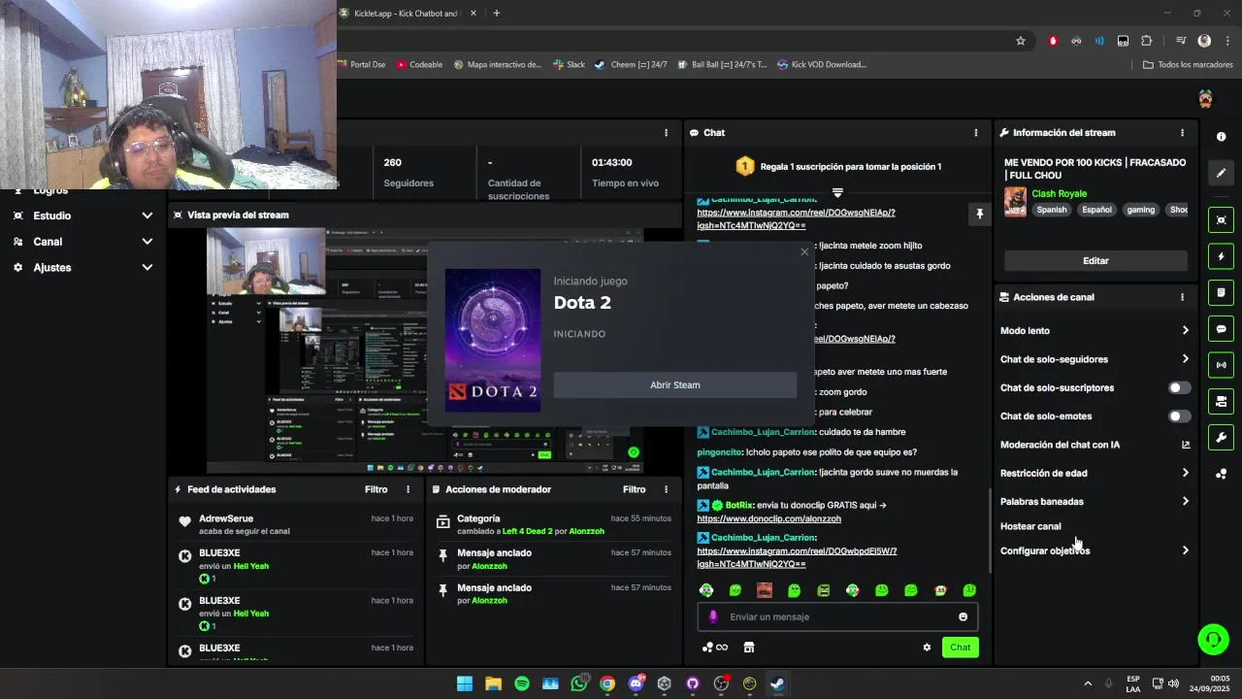Open the Filtro in Acciones de moderador
The width and height of the screenshot is (1242, 699).
(x=634, y=489)
